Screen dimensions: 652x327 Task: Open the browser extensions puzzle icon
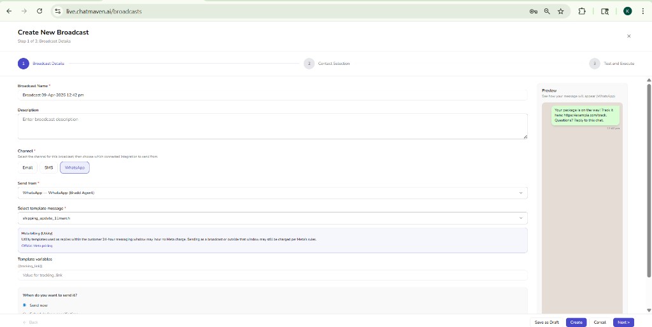point(582,11)
